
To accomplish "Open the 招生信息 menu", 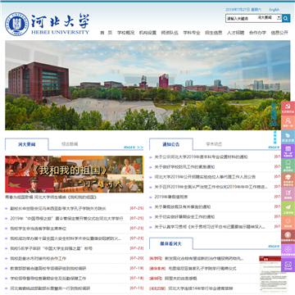I will [214, 33].
